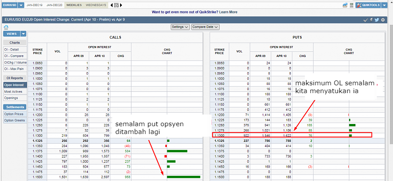Click the 1.1325 strike in Calls table
The width and height of the screenshot is (393, 181).
(38, 141)
